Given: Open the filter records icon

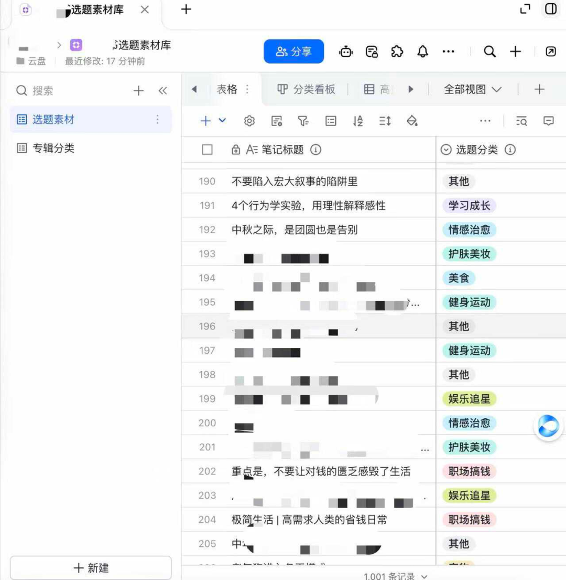Looking at the screenshot, I should coord(303,121).
